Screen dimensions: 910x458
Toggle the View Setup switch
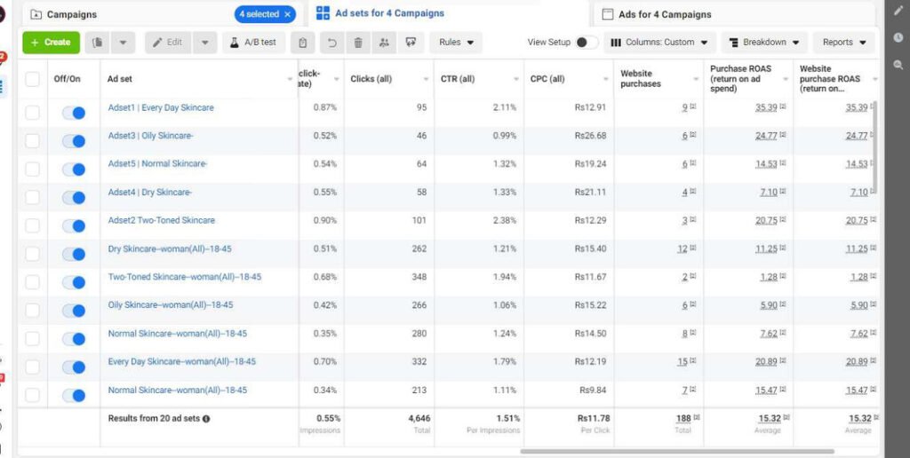pos(587,43)
